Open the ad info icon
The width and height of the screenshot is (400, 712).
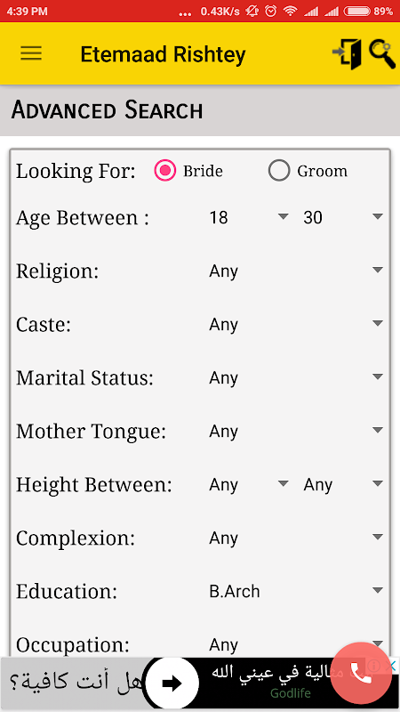(x=374, y=666)
